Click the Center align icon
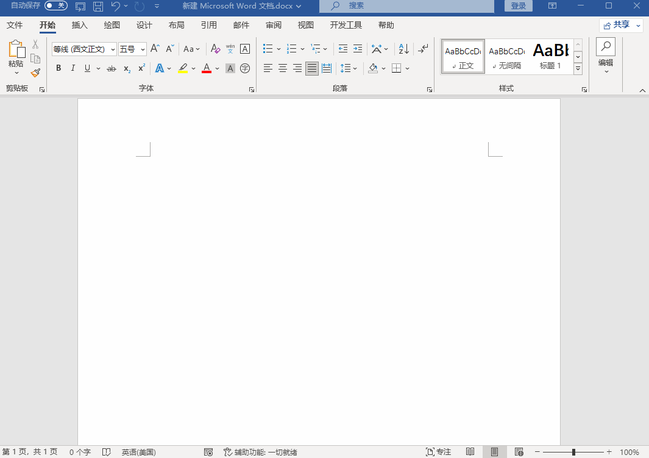The width and height of the screenshot is (649, 458). (283, 68)
